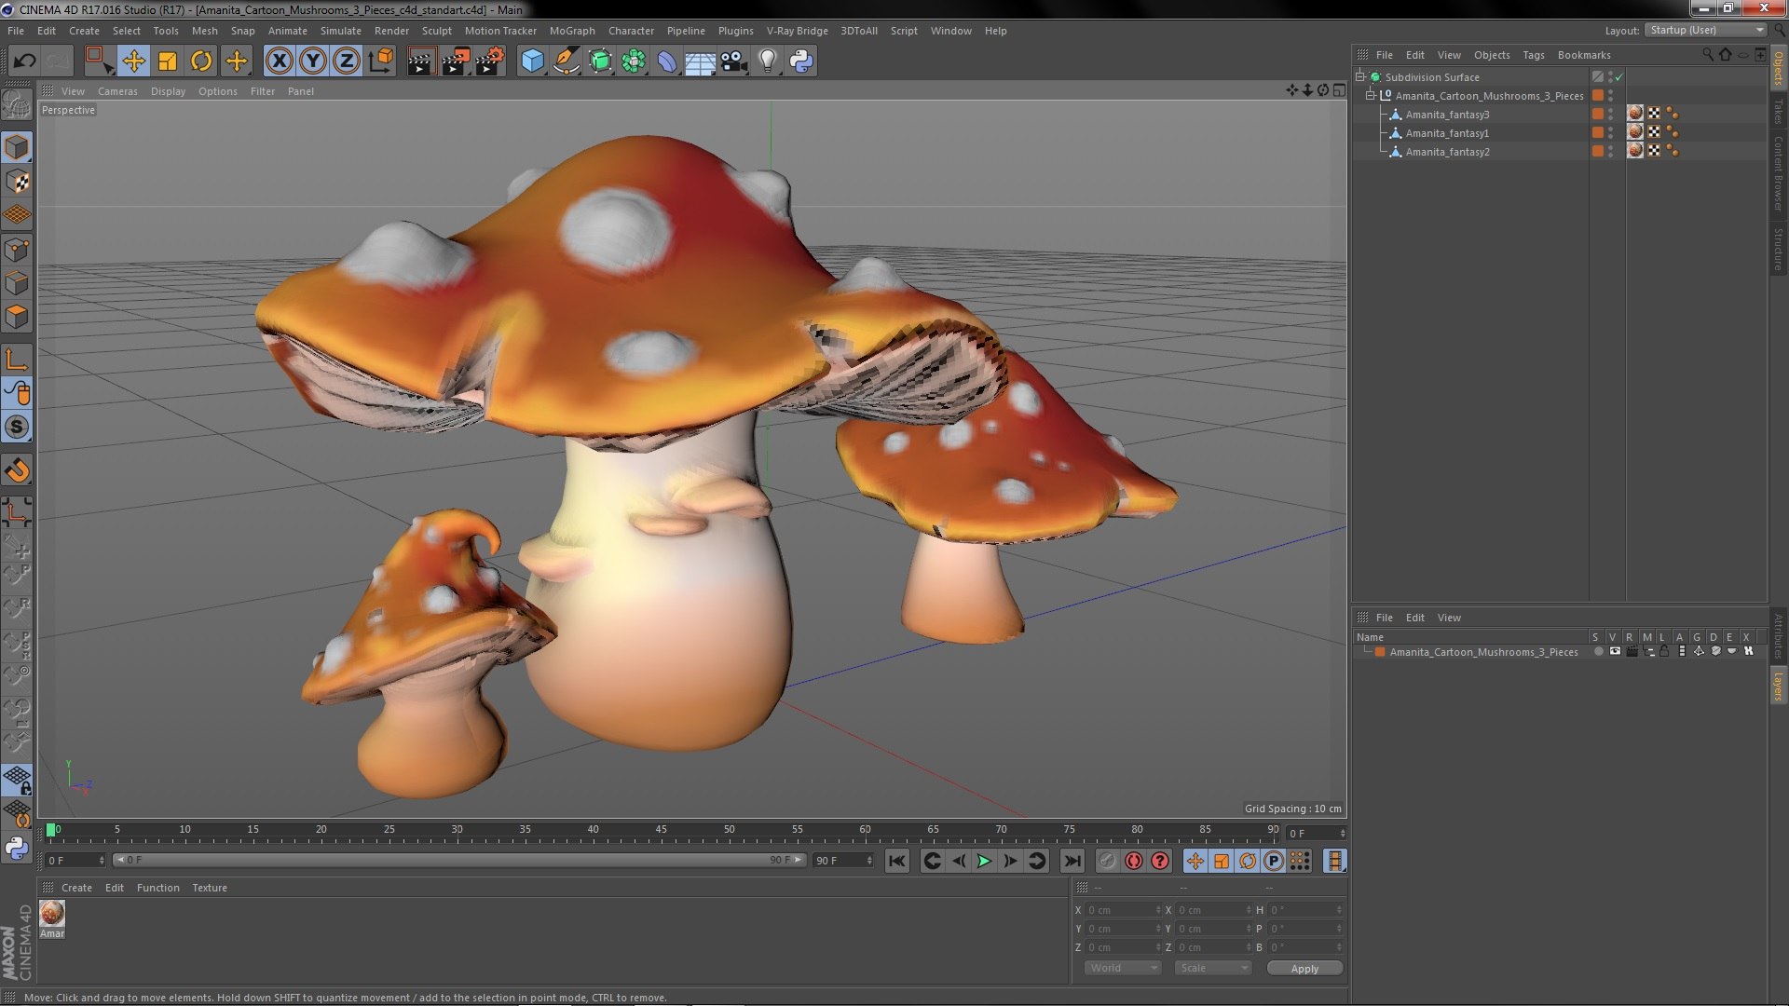Toggle the X axis lock
This screenshot has width=1789, height=1006.
click(x=280, y=61)
